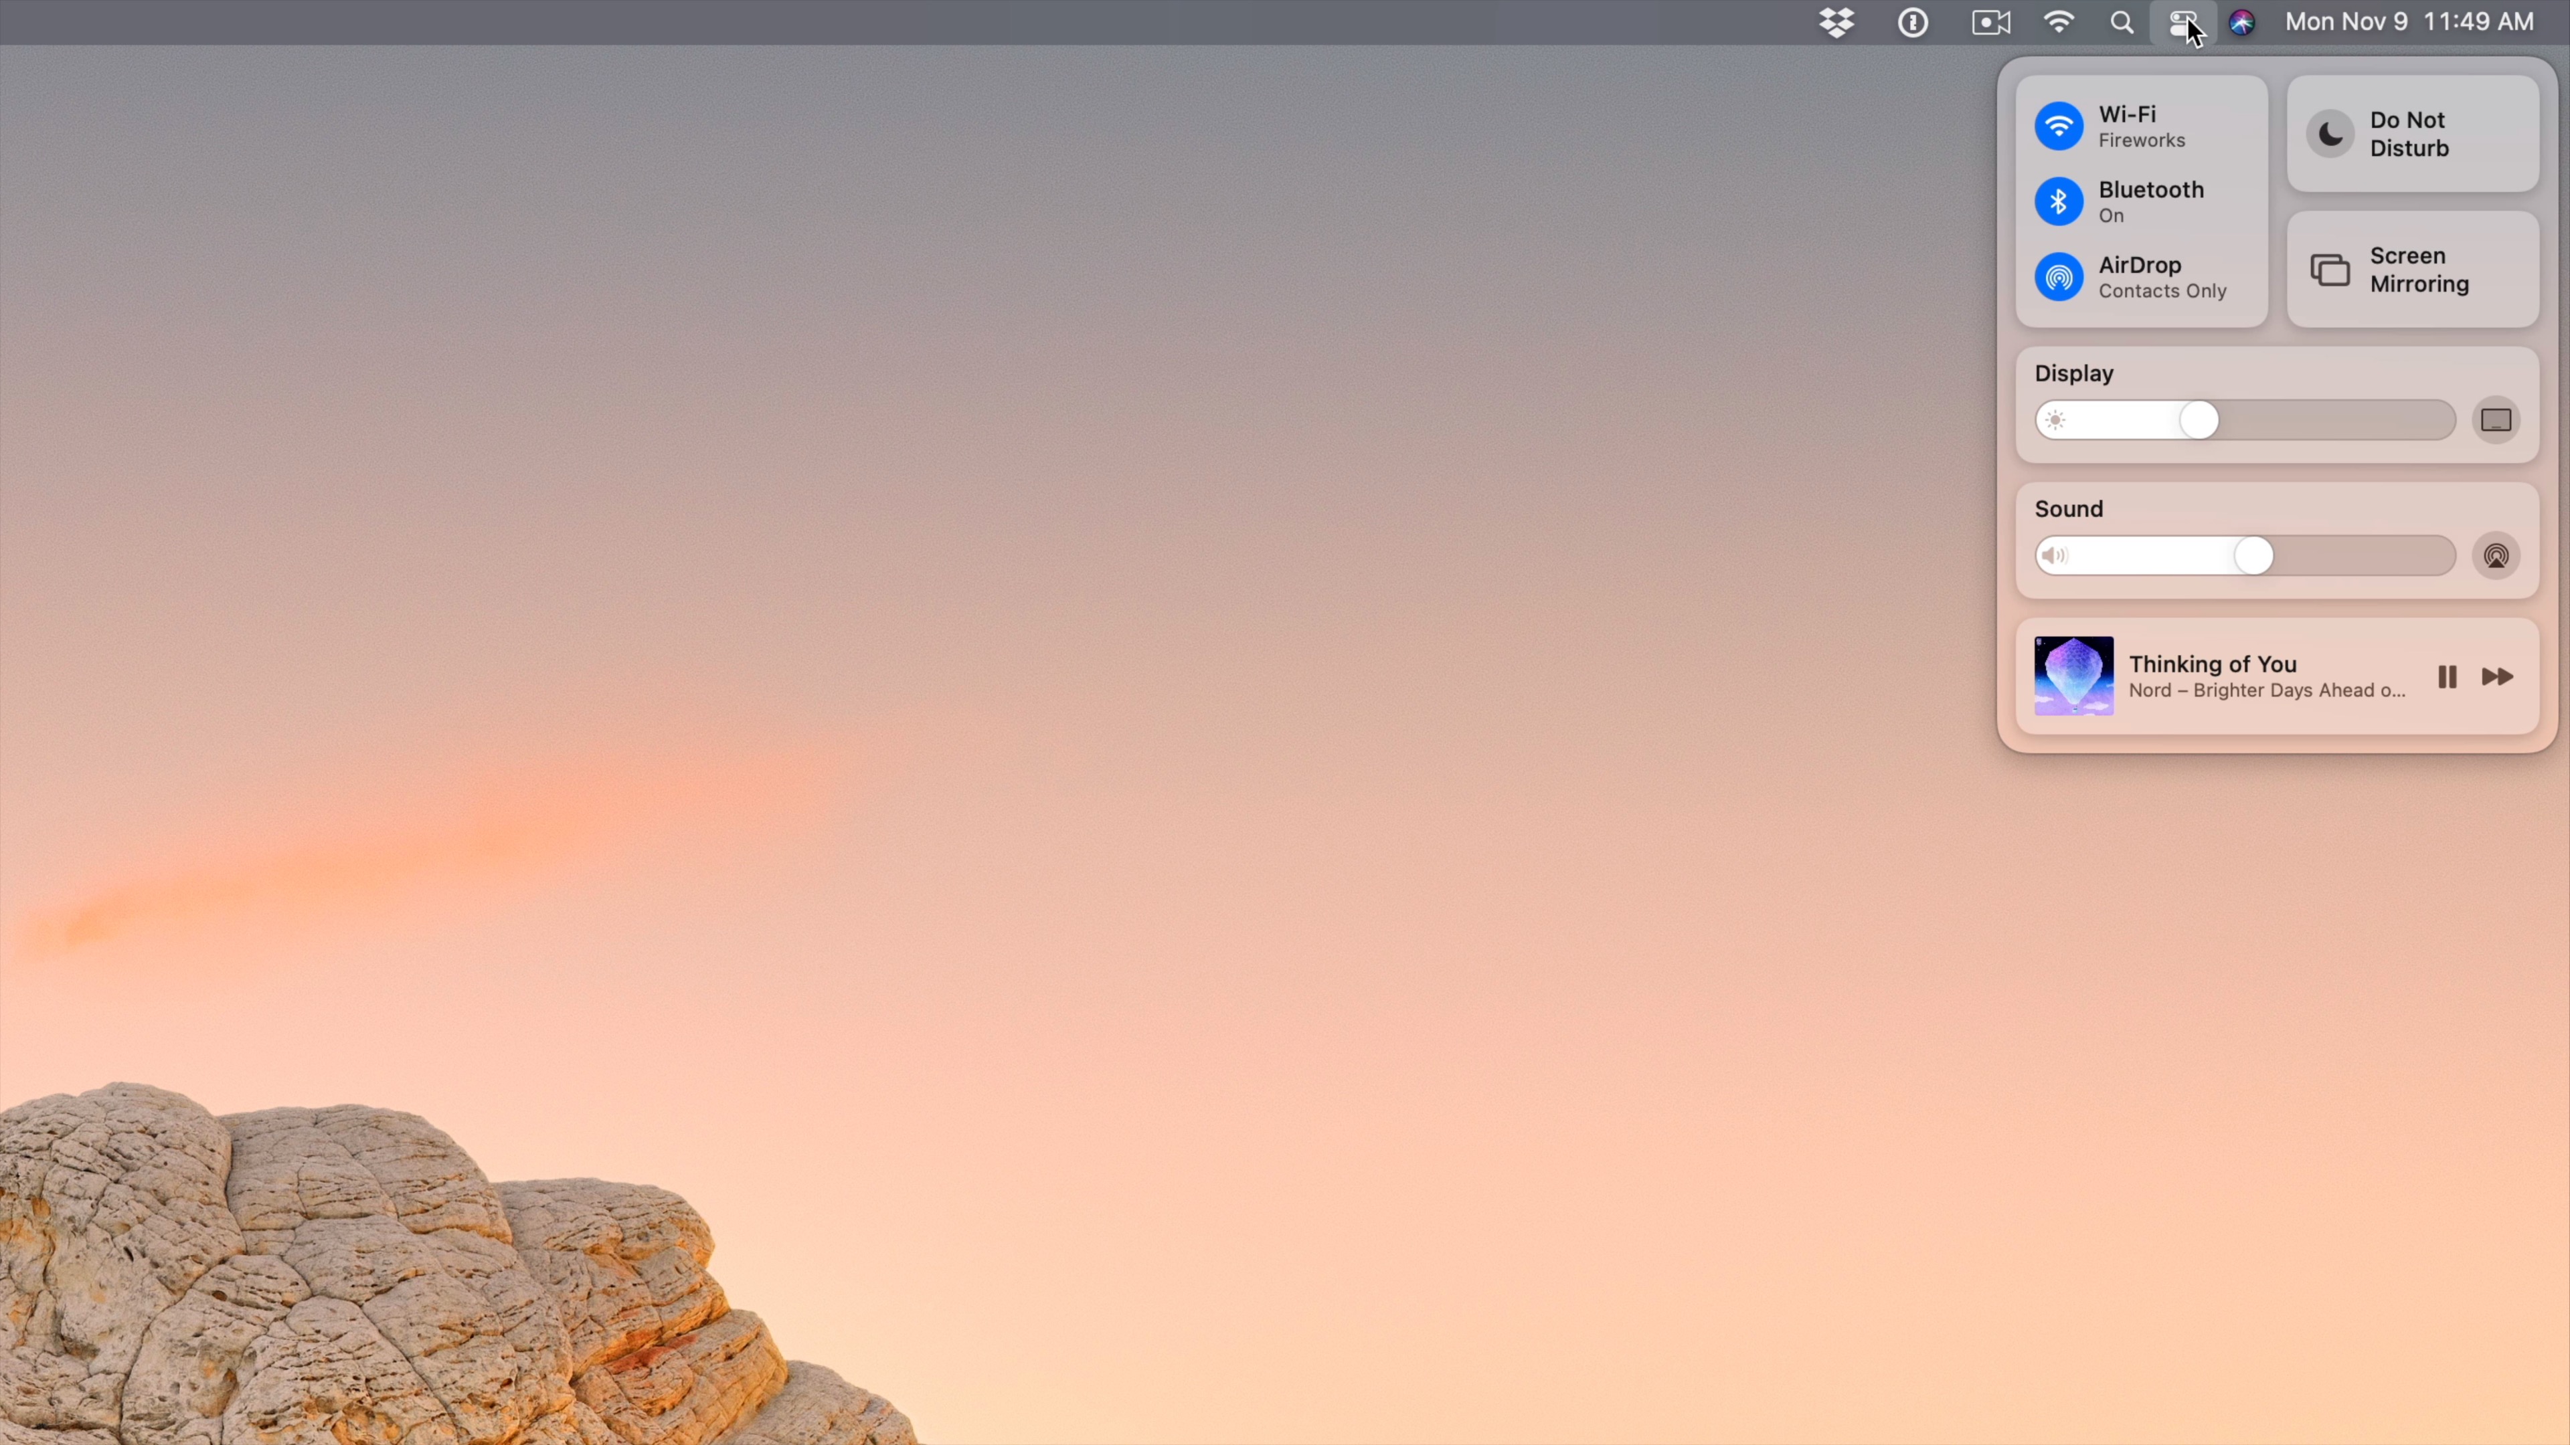Pause the song Thinking of You
The height and width of the screenshot is (1445, 2570).
(x=2446, y=677)
